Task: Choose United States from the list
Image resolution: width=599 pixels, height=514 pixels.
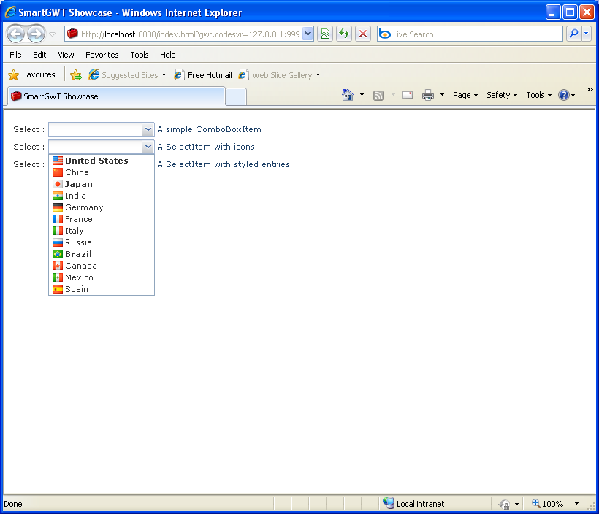Action: [x=102, y=161]
